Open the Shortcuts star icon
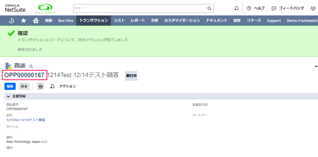Viewport: 318px width, 157px height. coord(24,21)
